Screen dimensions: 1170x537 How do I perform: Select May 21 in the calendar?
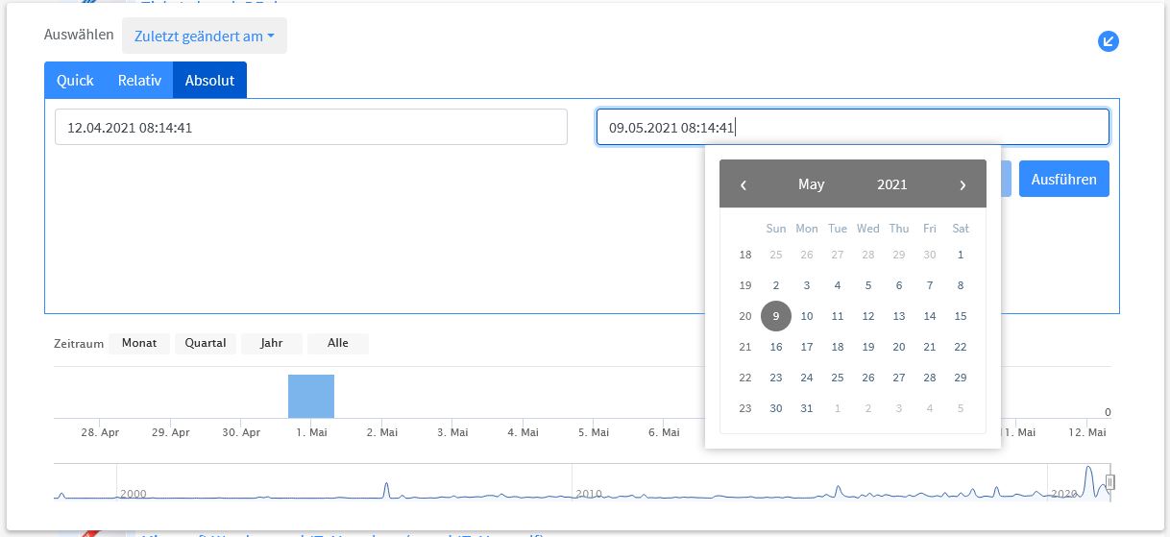tap(930, 347)
